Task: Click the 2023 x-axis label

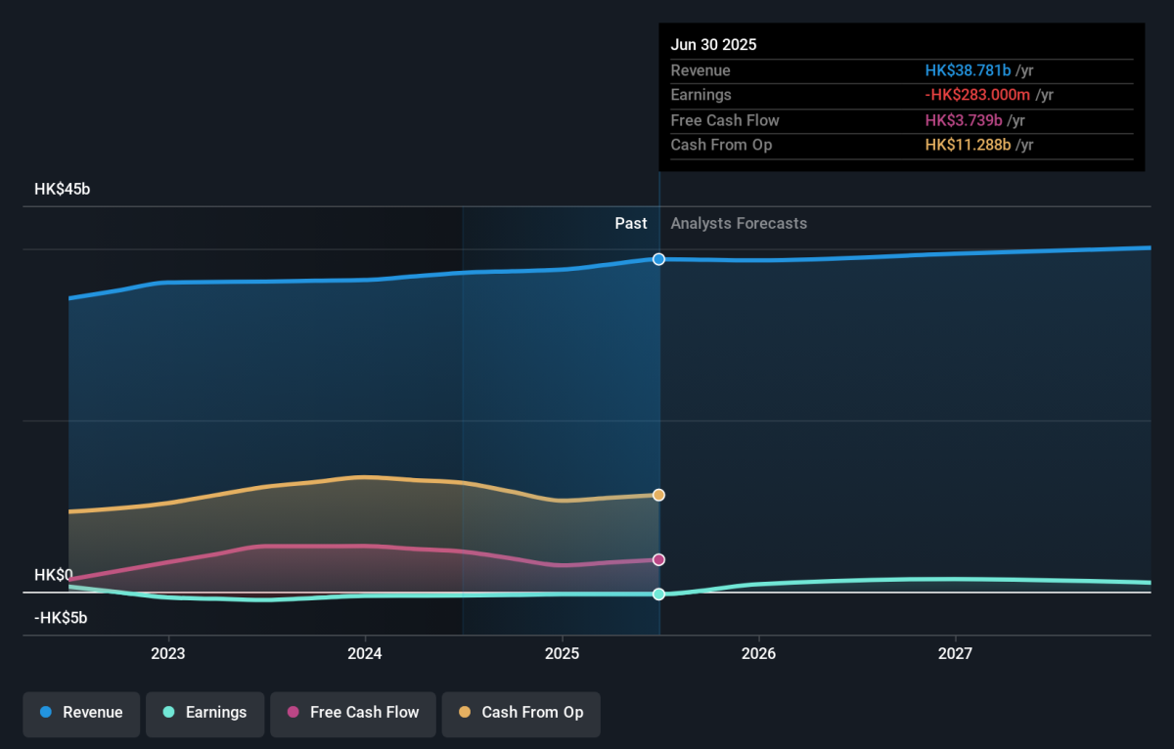Action: (168, 653)
